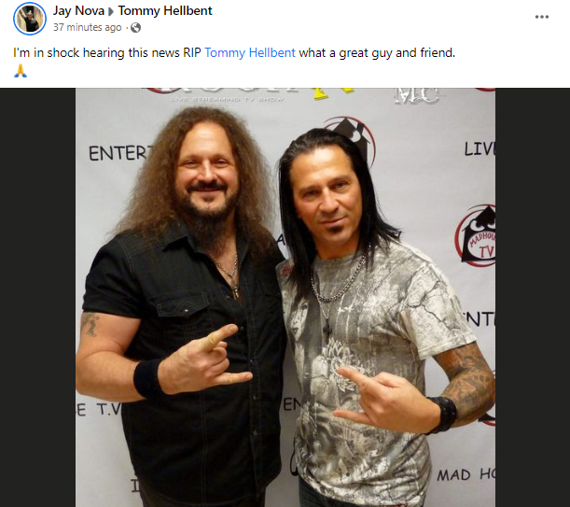Image resolution: width=570 pixels, height=507 pixels.
Task: Click the left dark margin beside the photo
Action: (x=38, y=297)
